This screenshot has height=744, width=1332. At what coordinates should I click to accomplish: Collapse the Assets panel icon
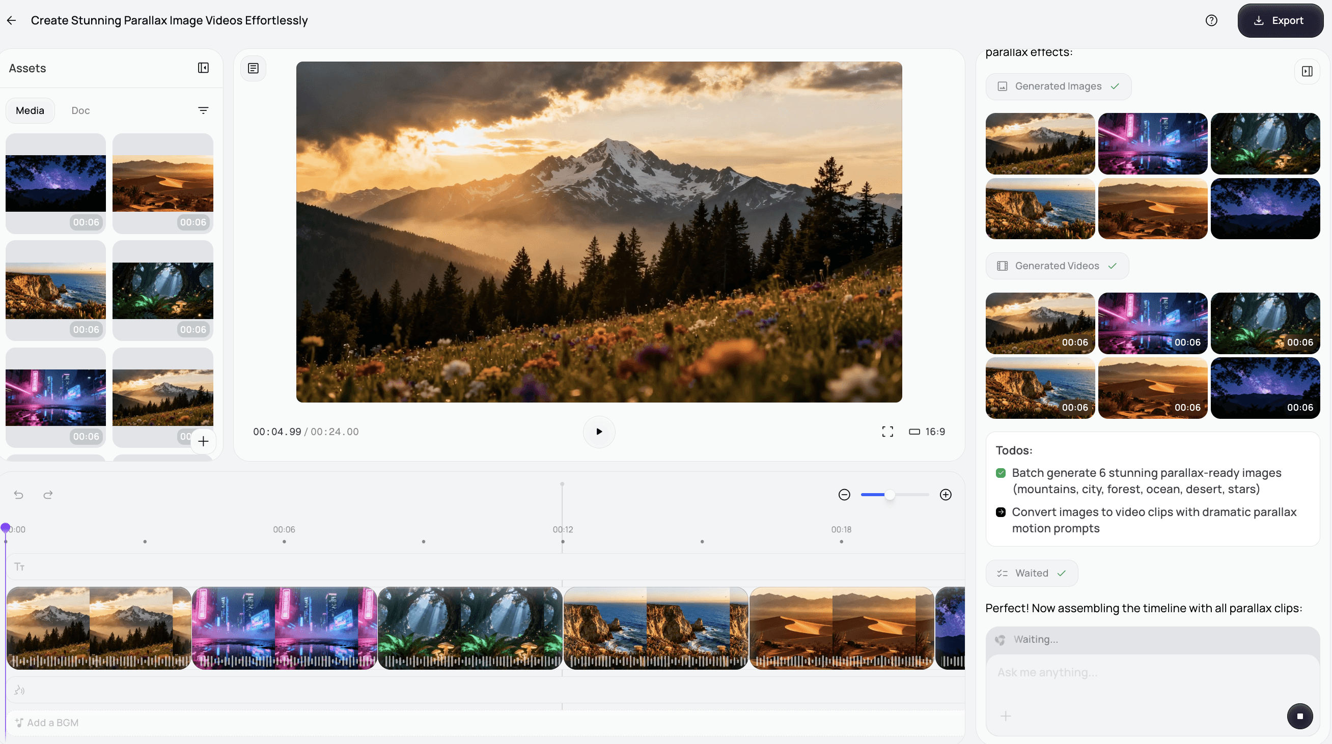(x=203, y=68)
